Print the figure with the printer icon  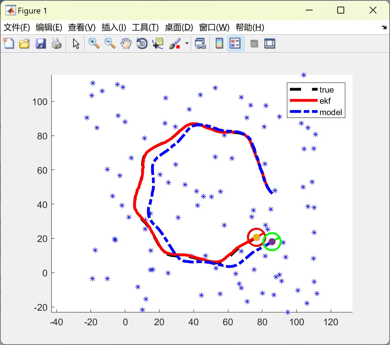57,43
